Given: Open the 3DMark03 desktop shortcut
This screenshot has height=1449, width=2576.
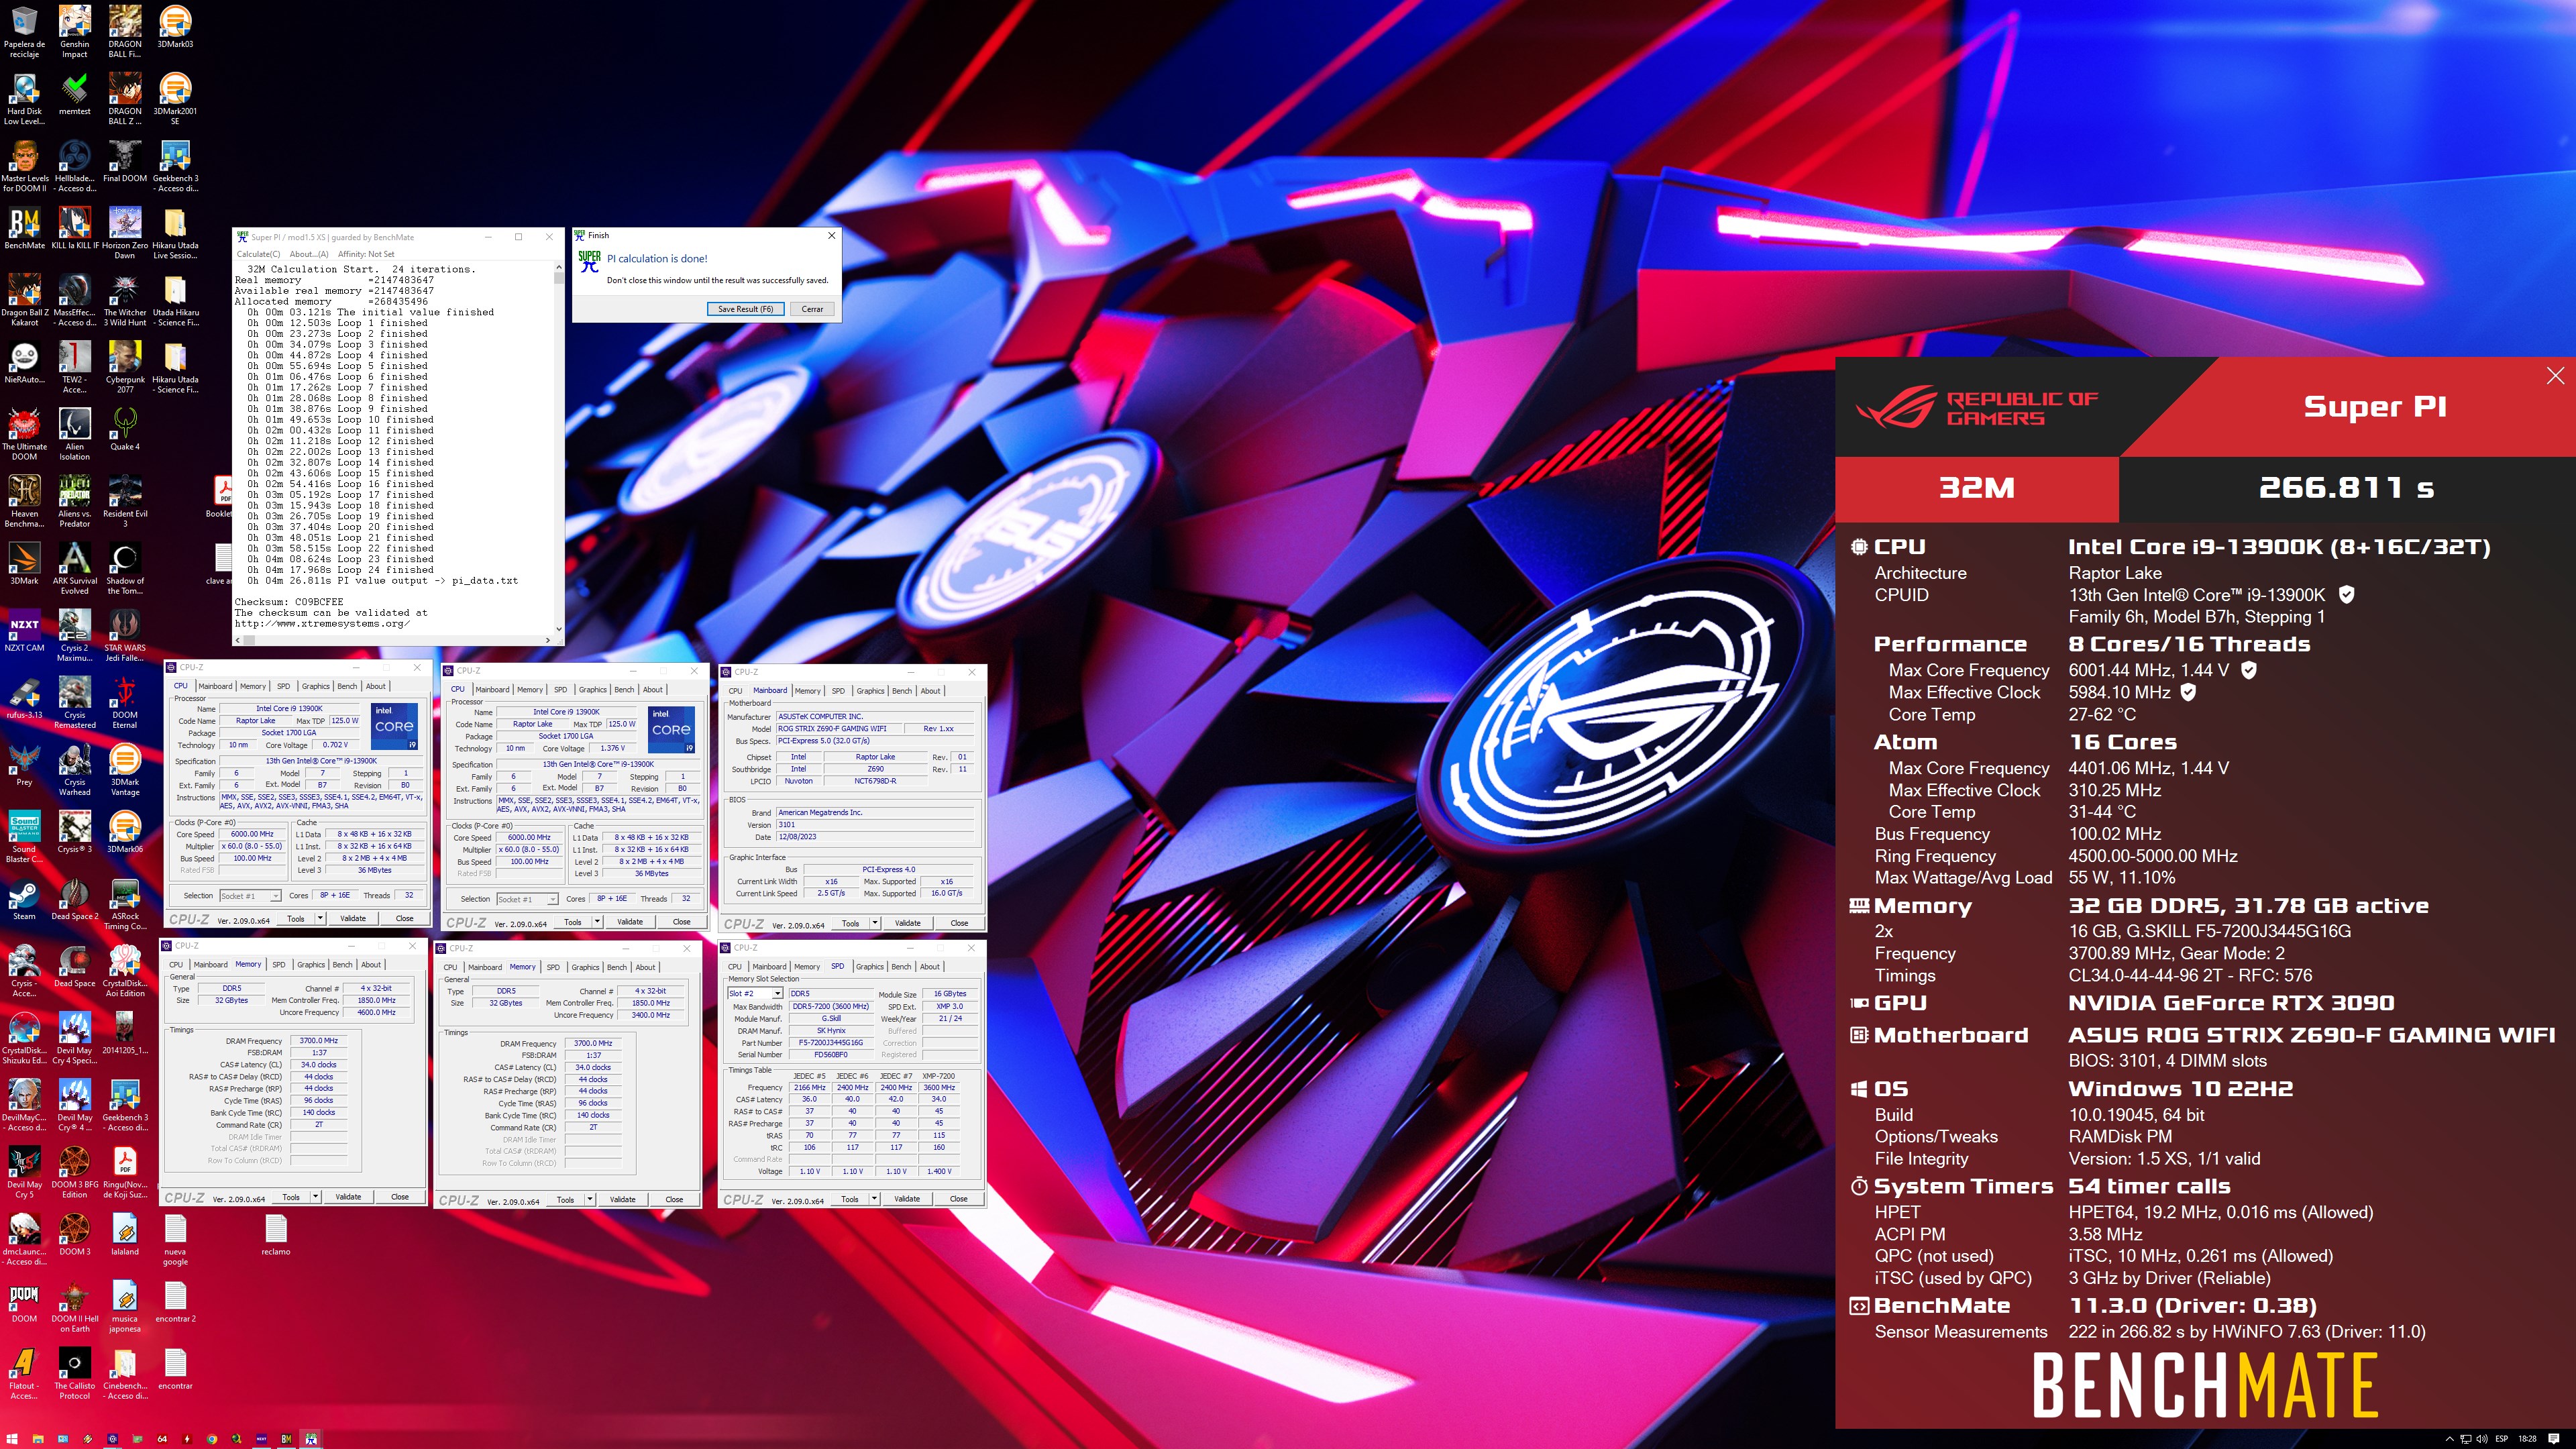Looking at the screenshot, I should 175,27.
